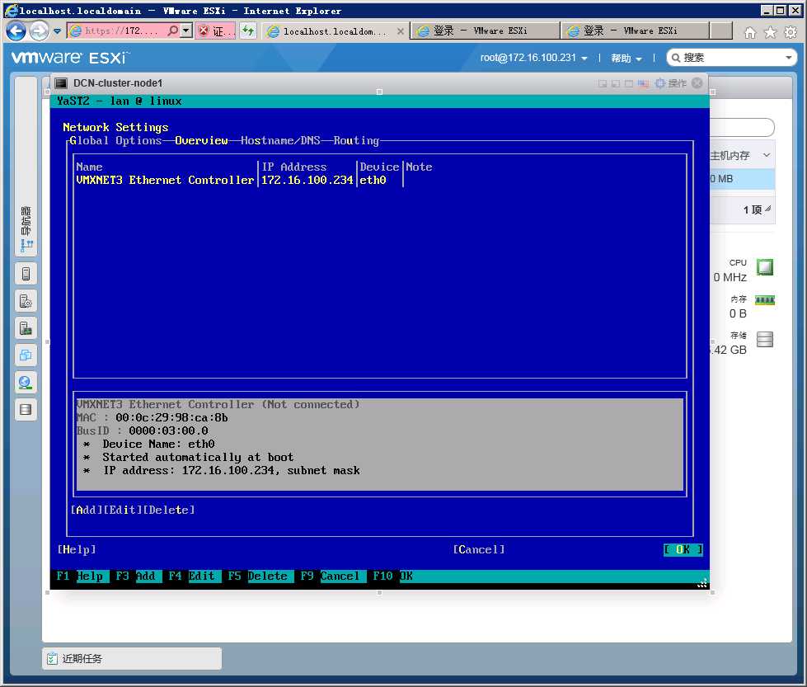Click the [Help] button in YaST
Screen dimensions: 807x687
click(x=77, y=549)
